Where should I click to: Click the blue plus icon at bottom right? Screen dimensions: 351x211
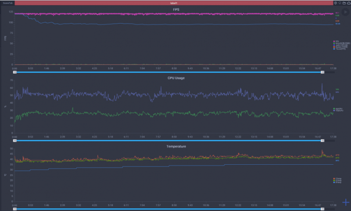pos(346,202)
